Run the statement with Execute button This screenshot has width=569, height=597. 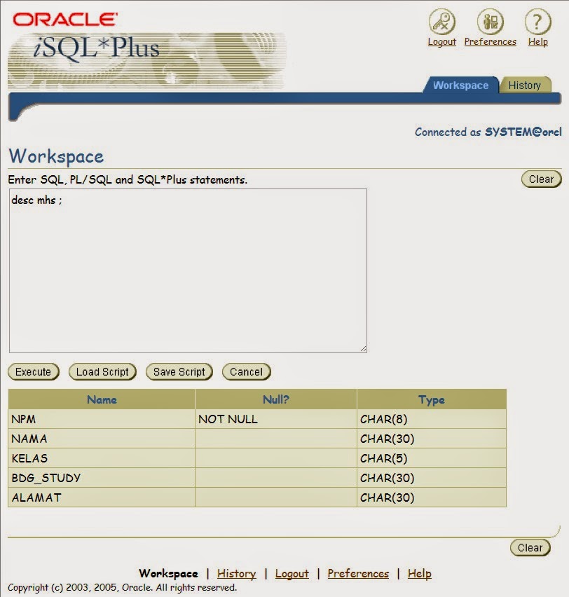pos(34,371)
